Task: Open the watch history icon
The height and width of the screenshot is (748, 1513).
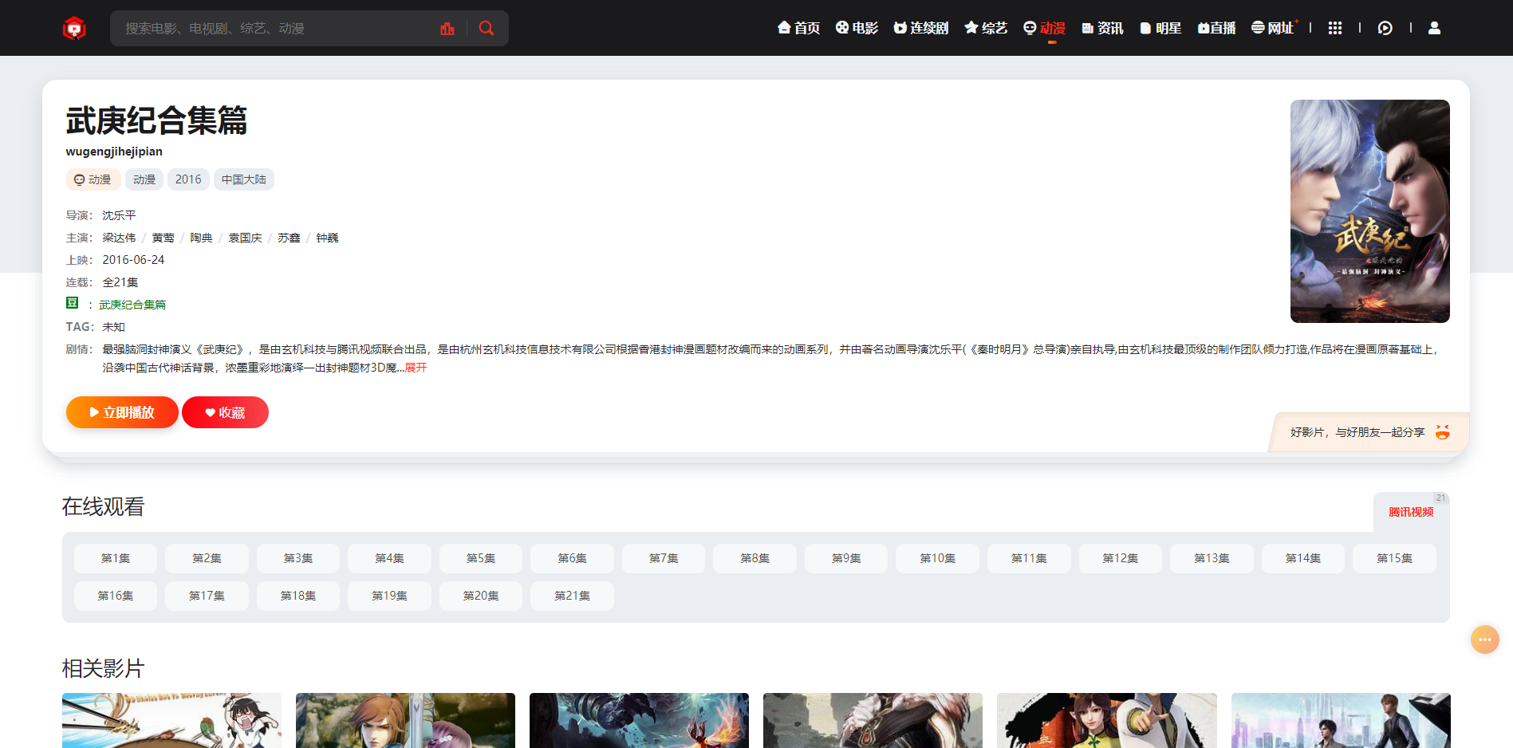Action: (x=1385, y=28)
